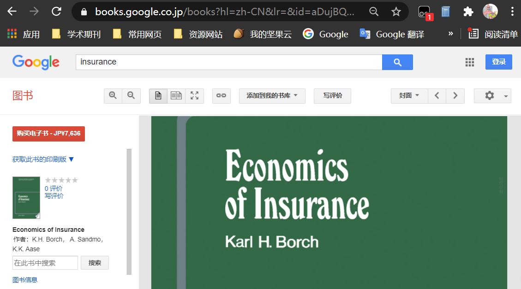The height and width of the screenshot is (289, 521).
Task: Open the 图书信息 link
Action: point(25,280)
